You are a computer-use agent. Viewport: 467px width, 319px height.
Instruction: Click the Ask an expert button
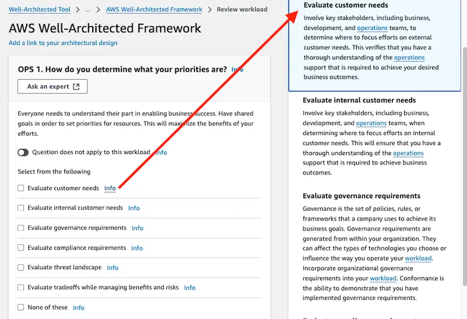coord(52,87)
